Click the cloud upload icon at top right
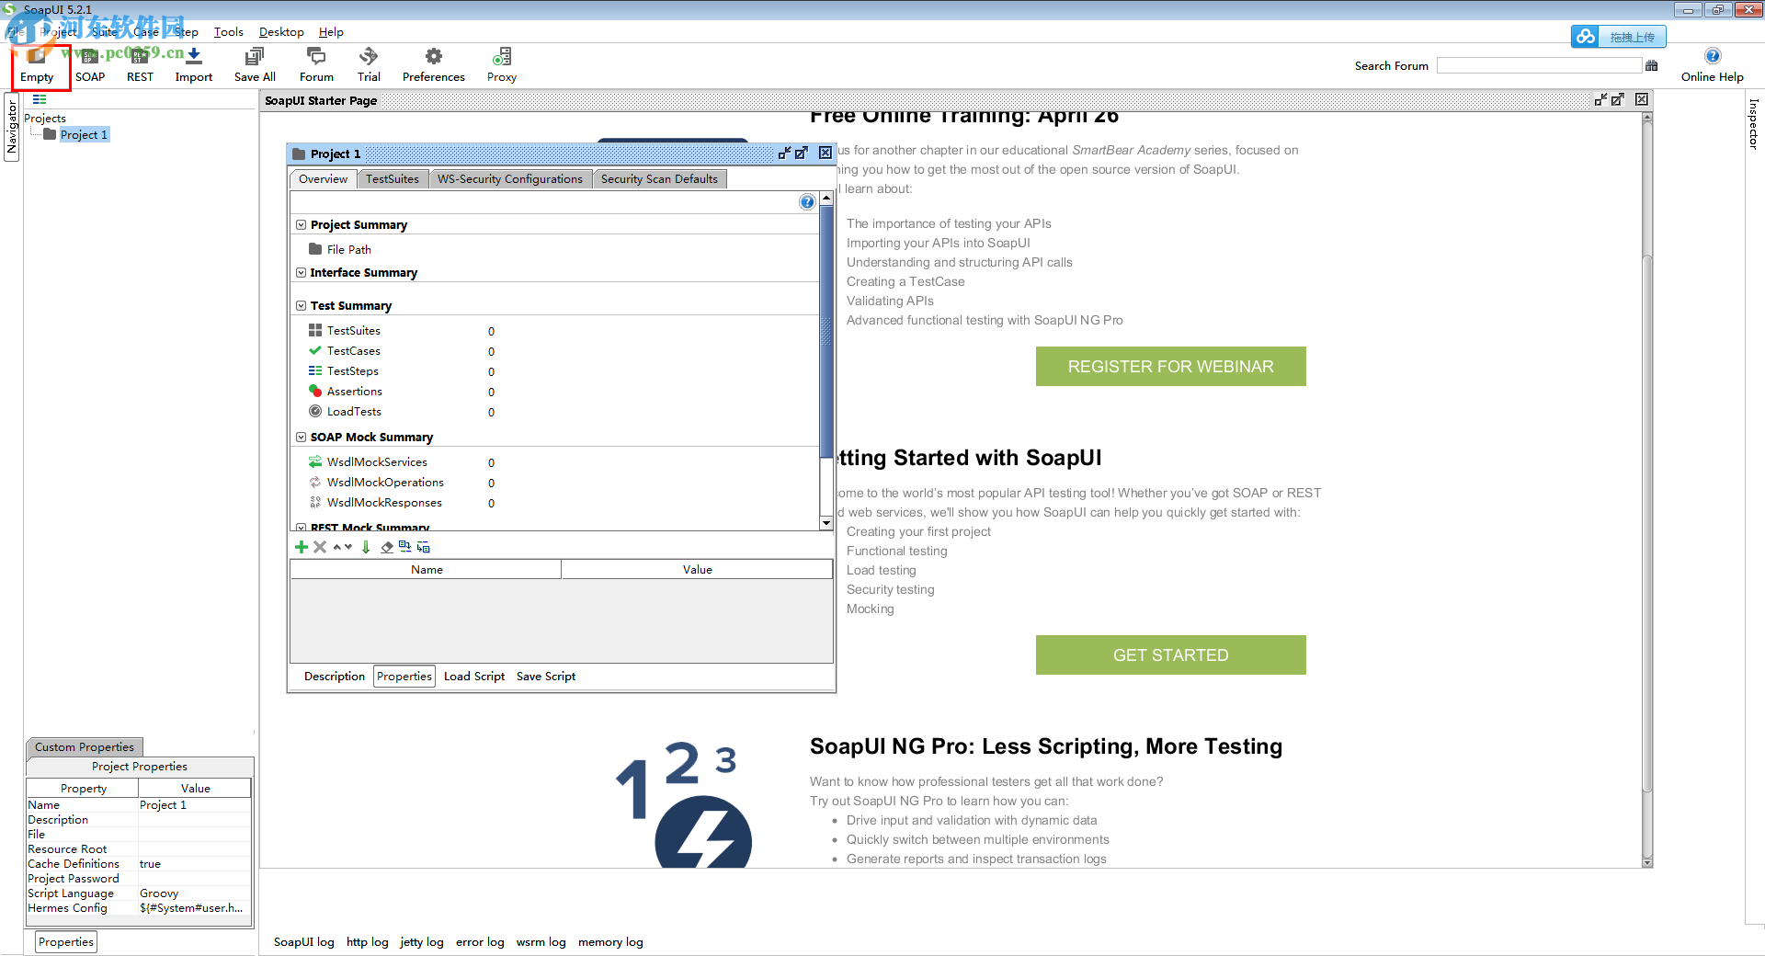Screen dimensions: 1765x956 pyautogui.click(x=1586, y=37)
